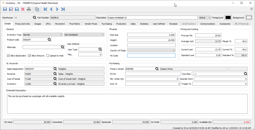Click the Save and New toolbar icon

pyautogui.click(x=17, y=9)
